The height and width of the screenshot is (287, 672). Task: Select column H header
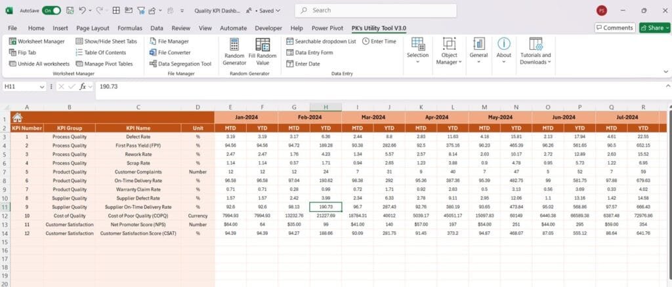pyautogui.click(x=325, y=107)
